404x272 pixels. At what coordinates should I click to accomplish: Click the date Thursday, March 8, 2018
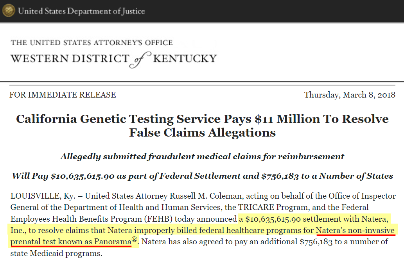350,94
